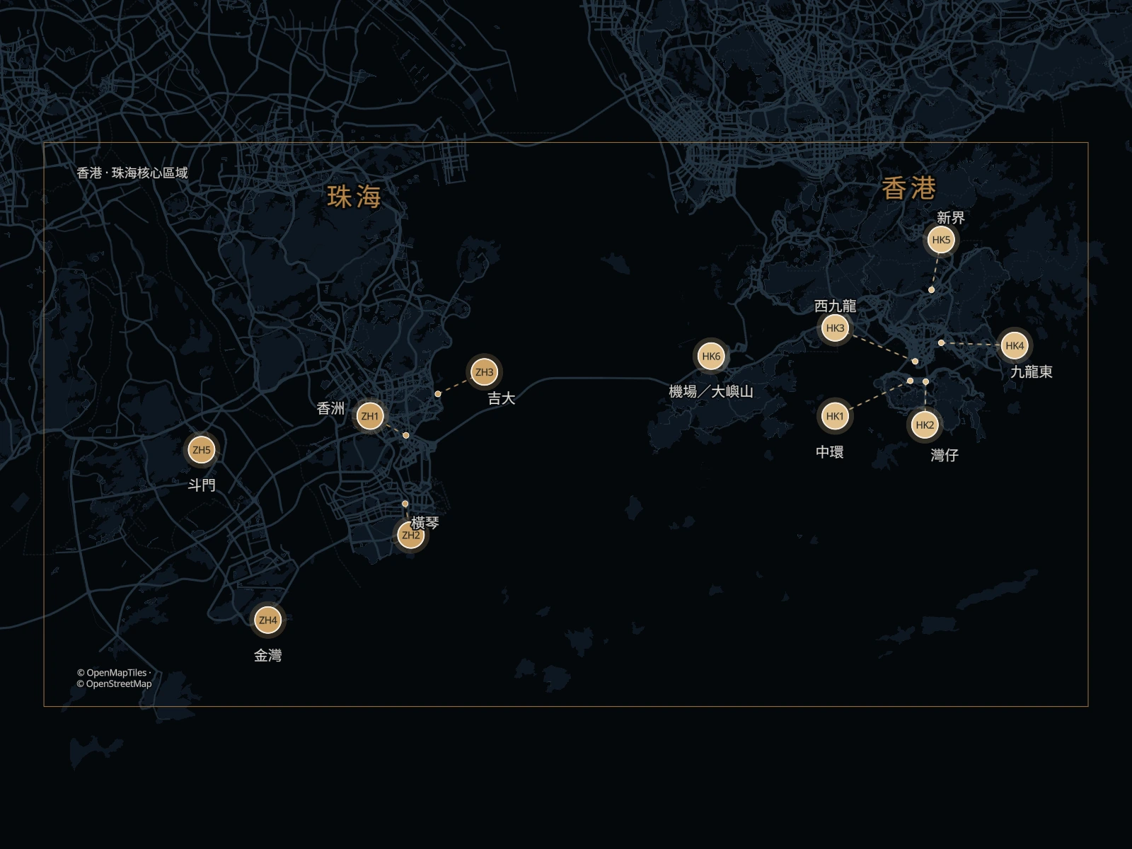
Task: Click the anchor dot linked to HK4
Action: pos(942,343)
